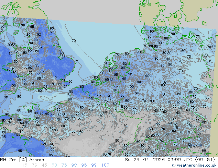Click legend value 30 in the color scale

point(34,165)
